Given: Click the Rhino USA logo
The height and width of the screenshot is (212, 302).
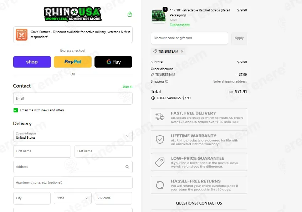Looking at the screenshot, I should [73, 14].
